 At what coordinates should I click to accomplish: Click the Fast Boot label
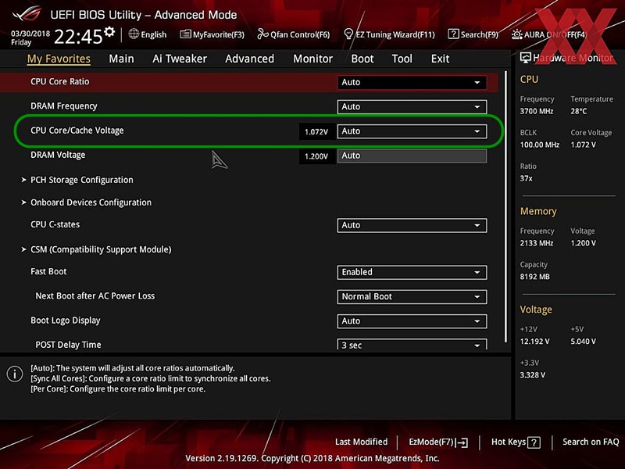(x=48, y=271)
